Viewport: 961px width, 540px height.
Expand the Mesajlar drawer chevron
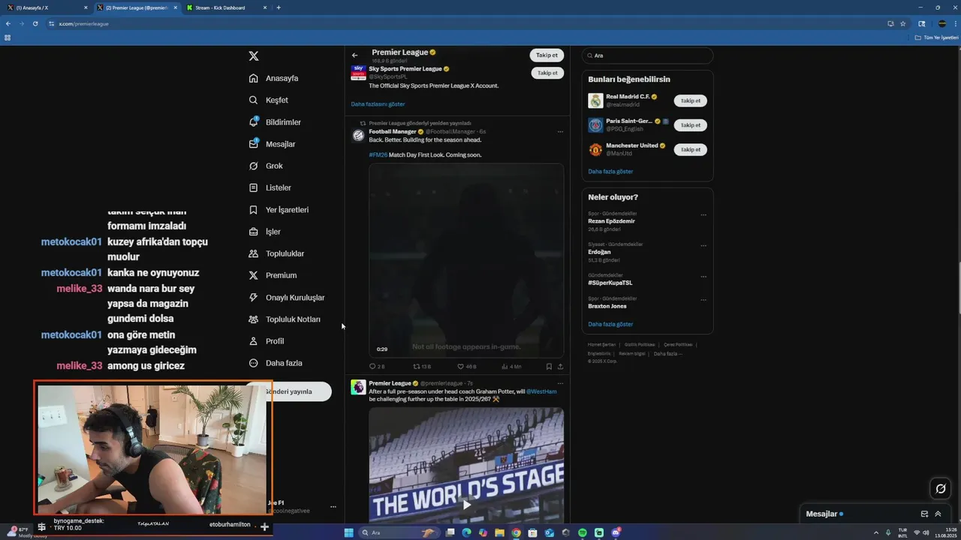[x=938, y=514]
